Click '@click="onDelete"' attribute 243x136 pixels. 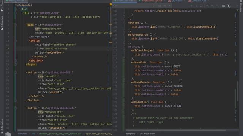coord(52,128)
